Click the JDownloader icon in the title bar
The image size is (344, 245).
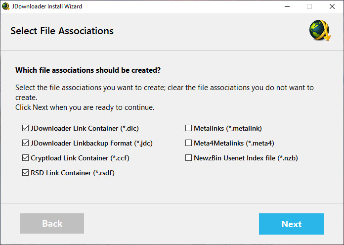point(5,6)
